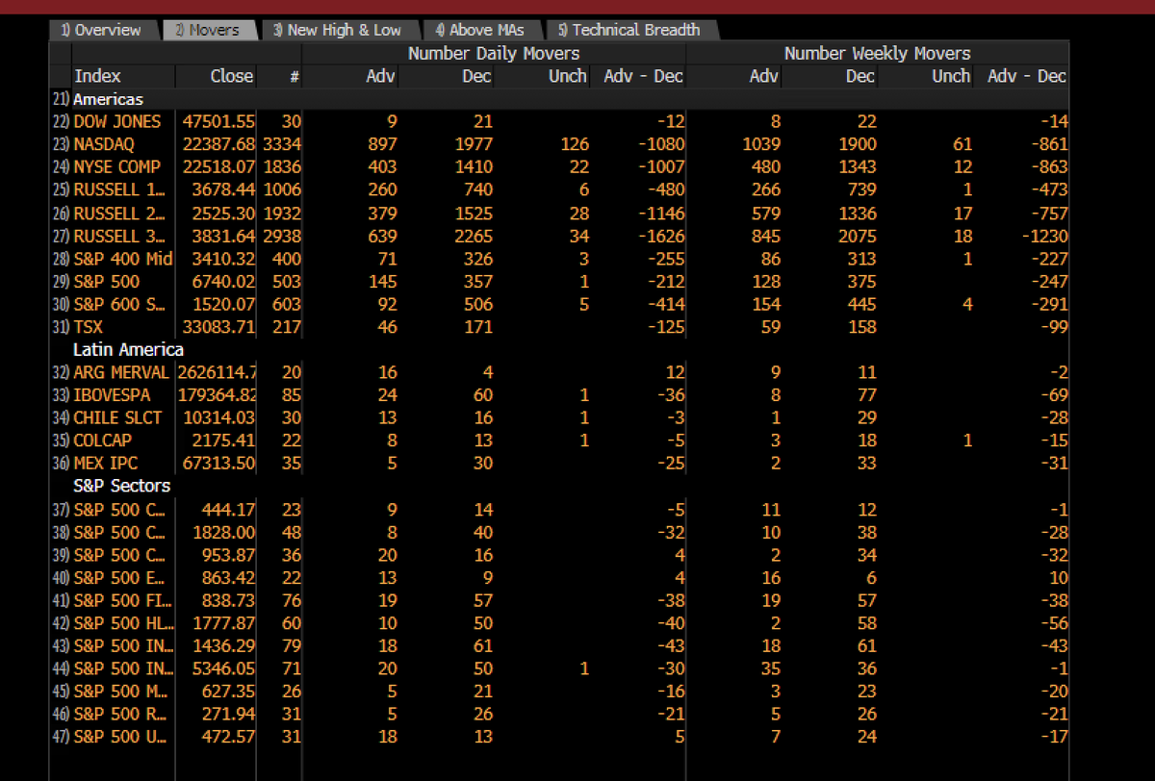Click the sector close value 627.35

(x=229, y=692)
